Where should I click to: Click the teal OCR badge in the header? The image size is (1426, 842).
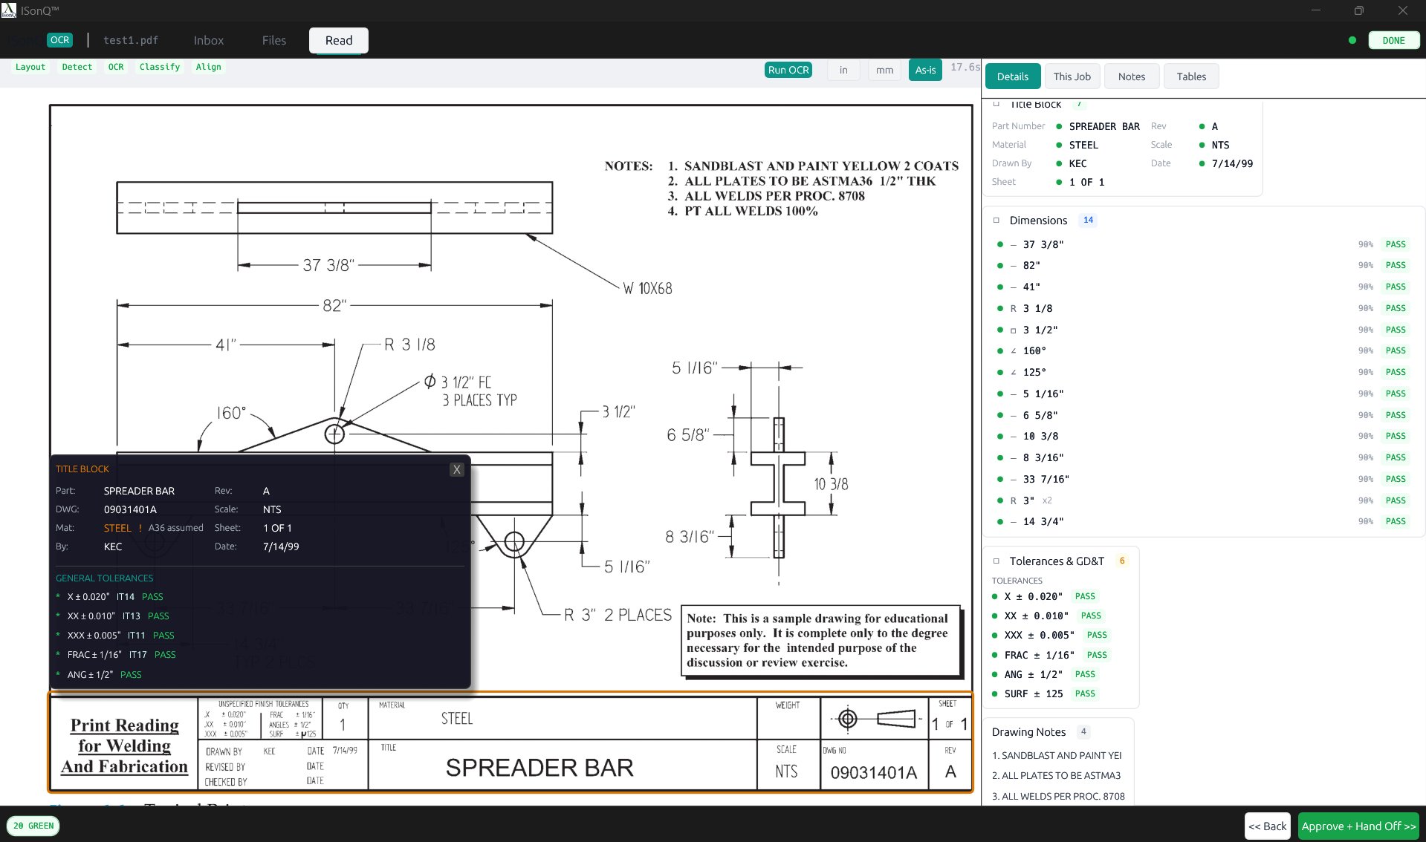click(x=59, y=40)
